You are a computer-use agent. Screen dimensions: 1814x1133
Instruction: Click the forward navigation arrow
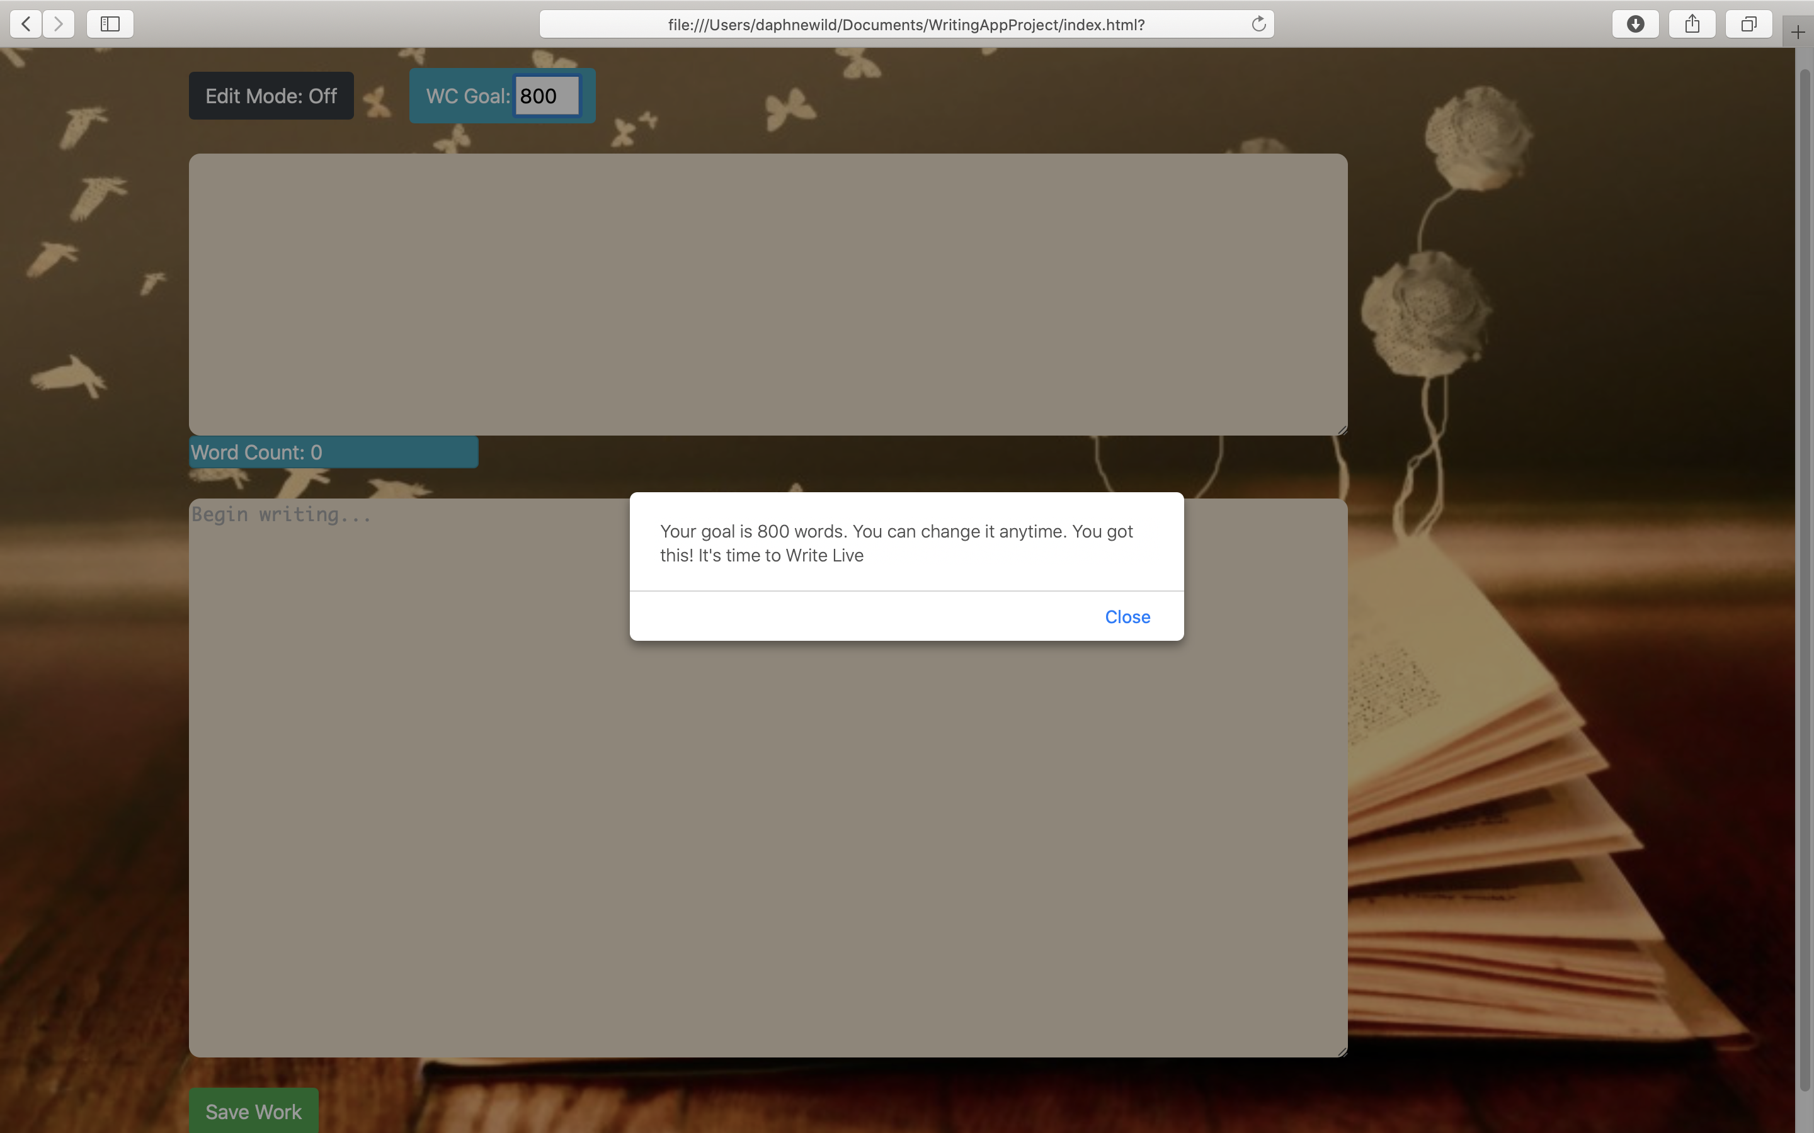coord(59,24)
